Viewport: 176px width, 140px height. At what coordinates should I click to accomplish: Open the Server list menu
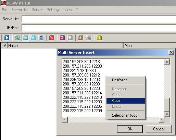[20, 10]
